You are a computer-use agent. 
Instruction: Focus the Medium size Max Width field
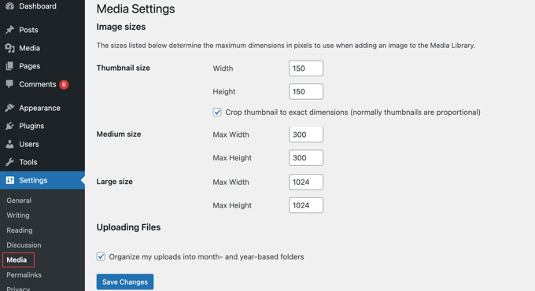click(x=306, y=134)
